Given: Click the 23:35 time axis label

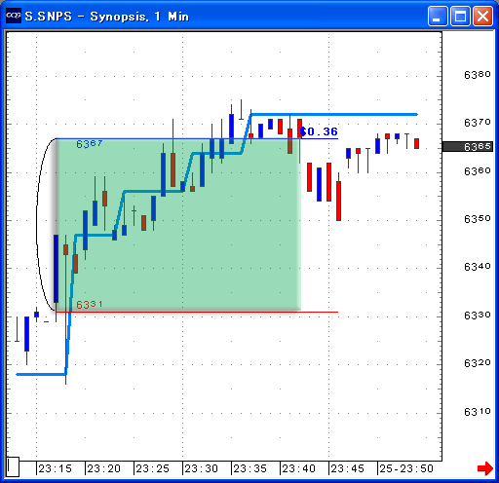Looking at the screenshot, I should click(x=249, y=468).
